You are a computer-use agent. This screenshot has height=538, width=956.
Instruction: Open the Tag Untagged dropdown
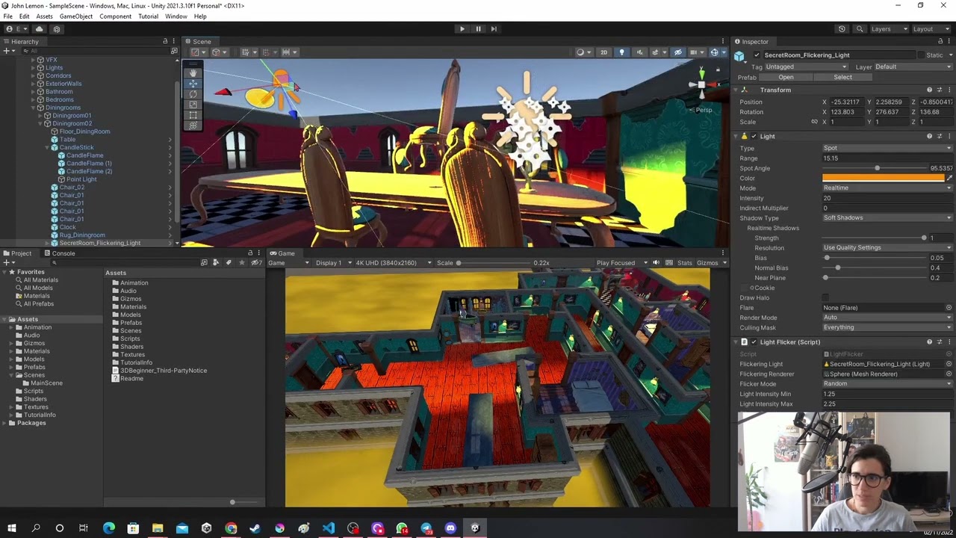pos(806,67)
